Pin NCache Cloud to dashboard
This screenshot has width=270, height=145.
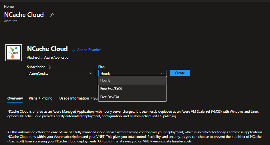tap(52, 15)
